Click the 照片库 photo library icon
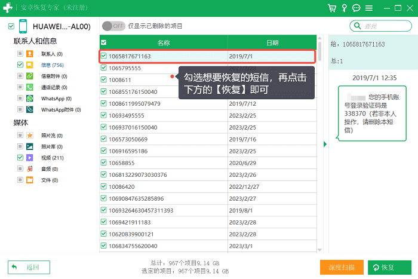Image resolution: width=418 pixels, height=279 pixels. pyautogui.click(x=30, y=146)
